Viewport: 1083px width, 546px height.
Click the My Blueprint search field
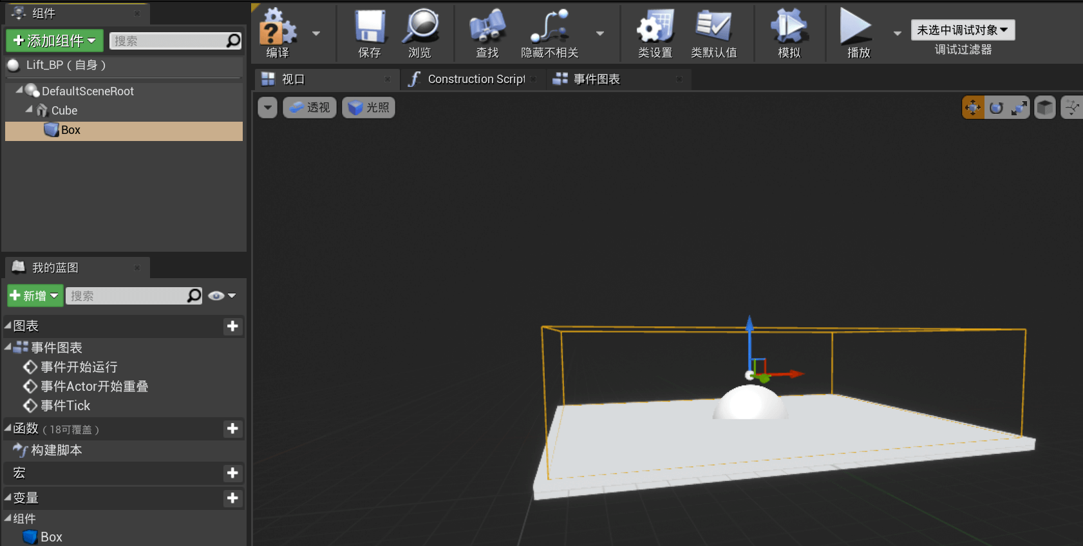pyautogui.click(x=126, y=296)
